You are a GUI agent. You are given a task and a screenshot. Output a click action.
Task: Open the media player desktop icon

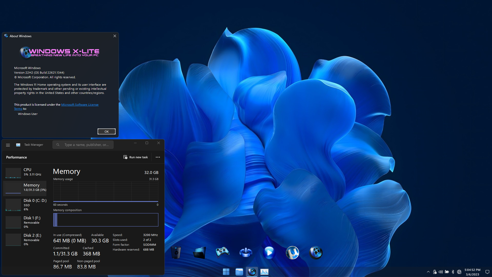tap(269, 253)
